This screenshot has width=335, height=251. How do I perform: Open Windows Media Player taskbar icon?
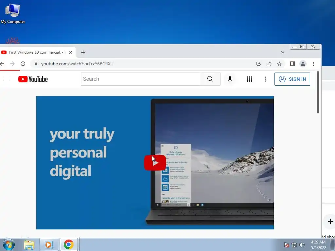[x=49, y=244]
